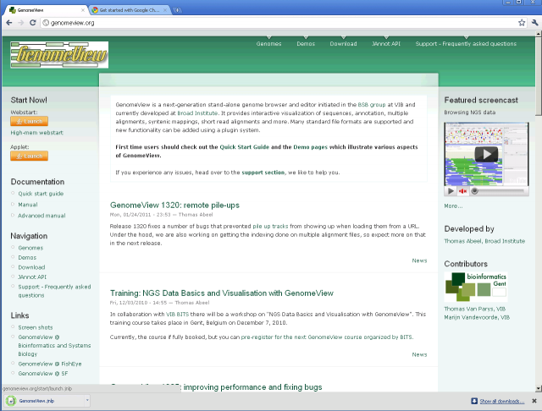Open Quick start guide in Documentation
This screenshot has width=542, height=411.
coord(41,194)
